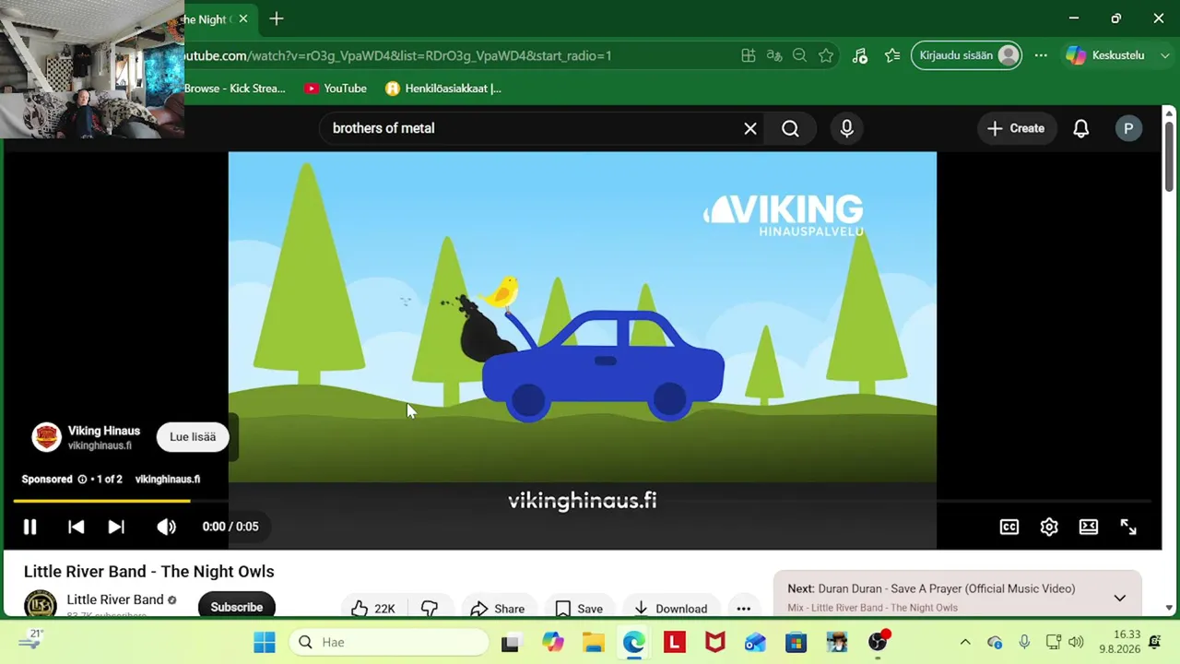Open the Little River Band channel avatar
This screenshot has width=1180, height=664.
click(40, 605)
